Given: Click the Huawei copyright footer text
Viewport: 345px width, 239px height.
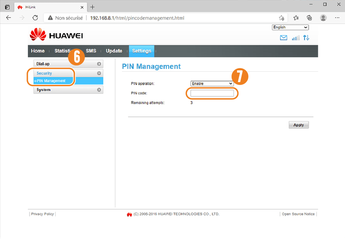Looking at the screenshot, I should point(176,214).
